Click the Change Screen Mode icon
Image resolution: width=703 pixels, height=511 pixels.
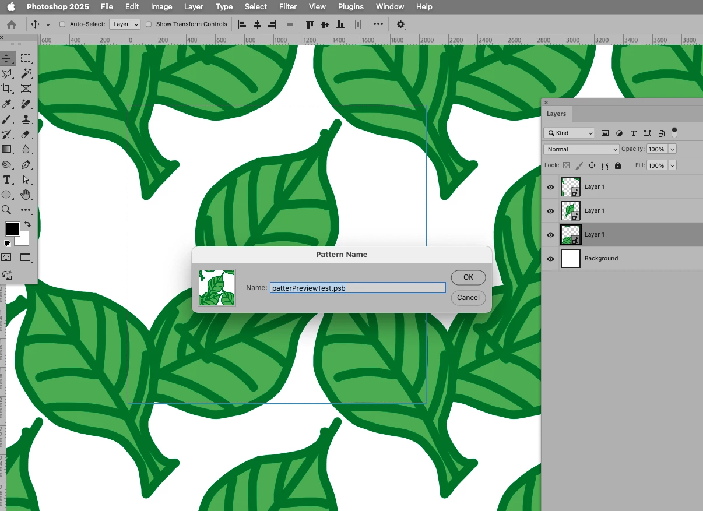coord(26,258)
